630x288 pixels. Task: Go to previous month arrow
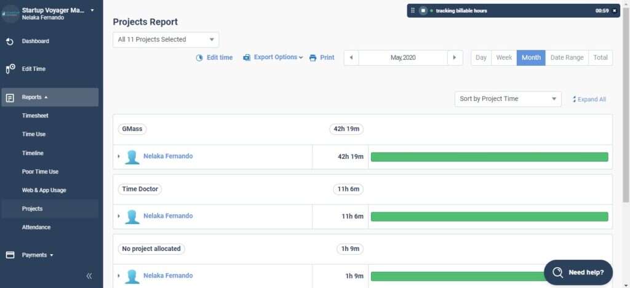(x=351, y=57)
